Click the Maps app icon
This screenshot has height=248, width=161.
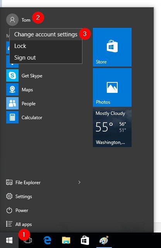12,89
